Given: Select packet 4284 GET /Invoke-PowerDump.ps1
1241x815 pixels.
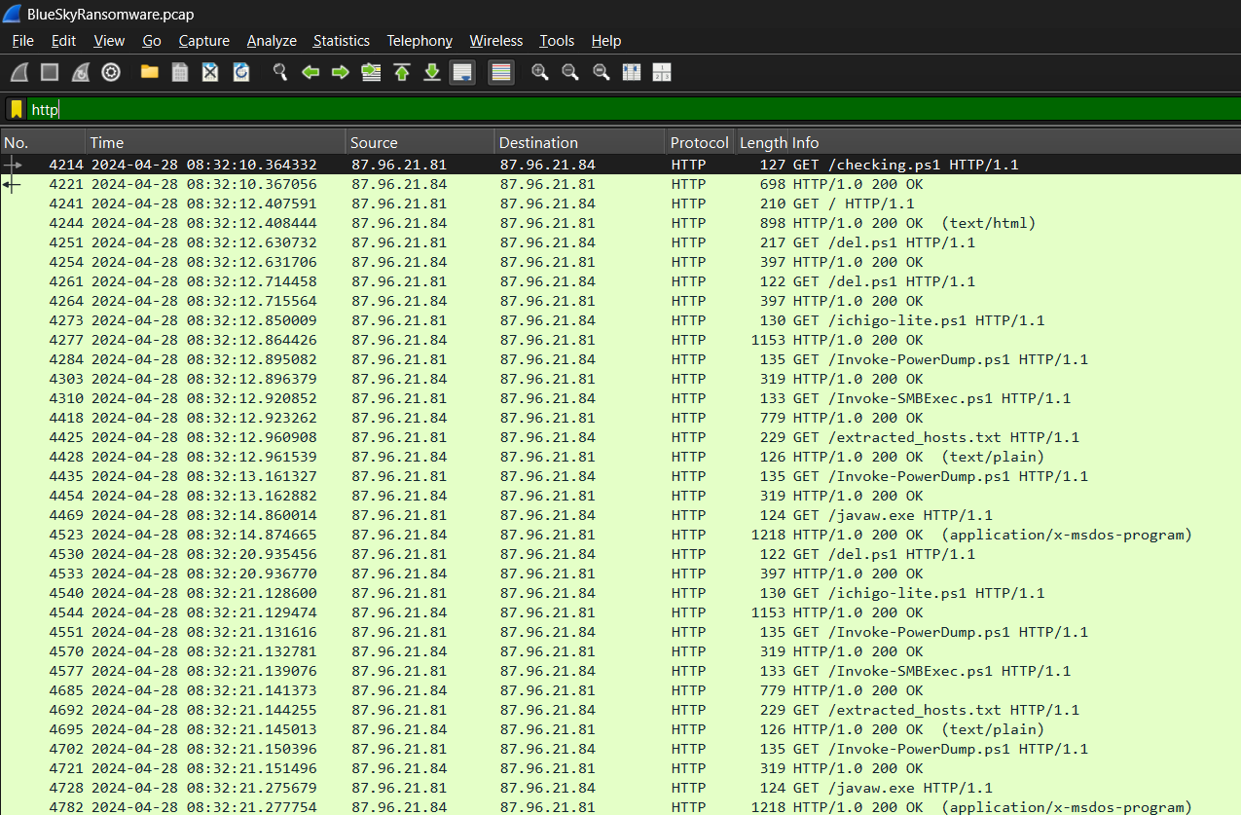Looking at the screenshot, I should click(x=620, y=359).
